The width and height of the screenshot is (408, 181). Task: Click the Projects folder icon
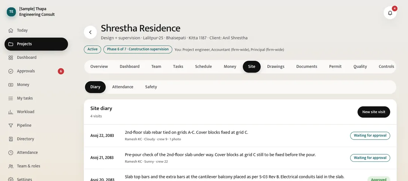click(11, 44)
